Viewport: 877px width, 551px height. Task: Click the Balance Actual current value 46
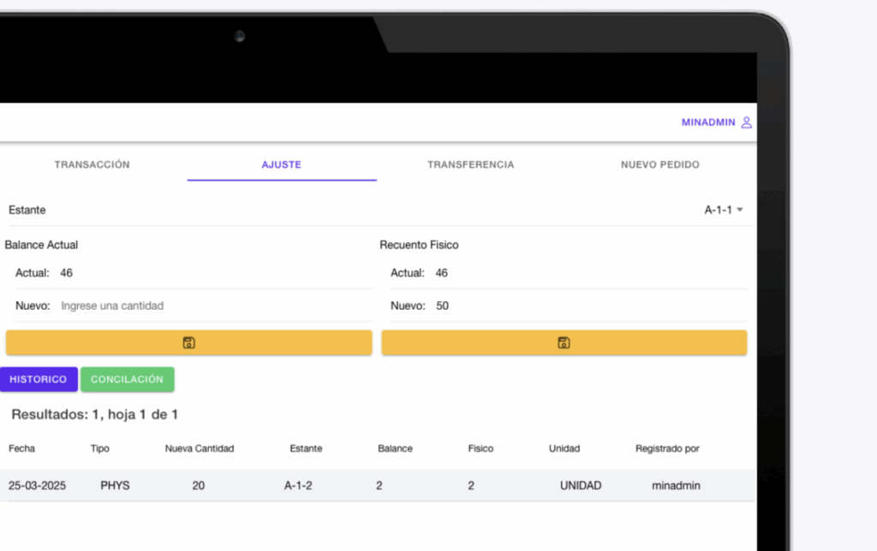pos(67,273)
